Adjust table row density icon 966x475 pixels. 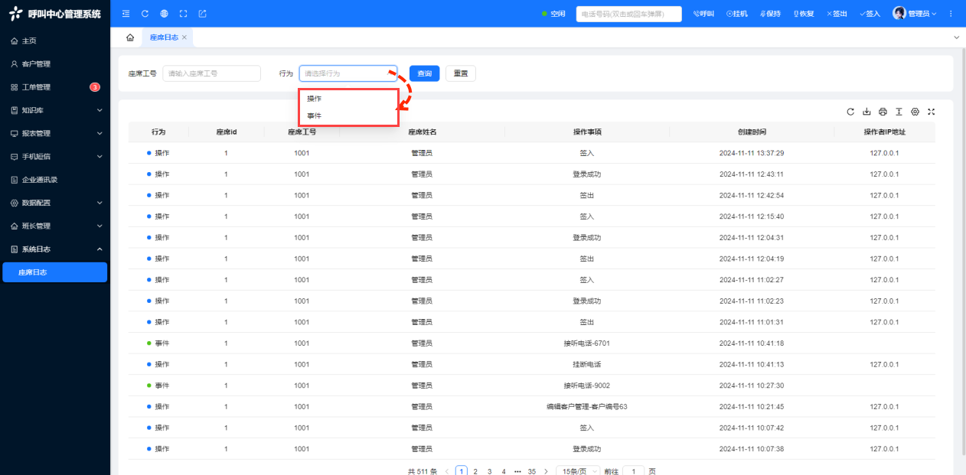coord(899,112)
